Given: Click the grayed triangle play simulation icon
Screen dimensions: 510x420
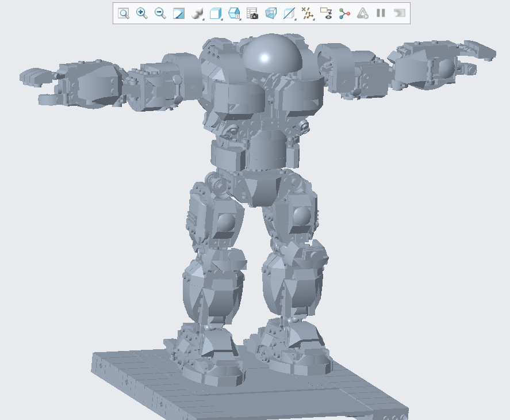Looking at the screenshot, I should (362, 13).
